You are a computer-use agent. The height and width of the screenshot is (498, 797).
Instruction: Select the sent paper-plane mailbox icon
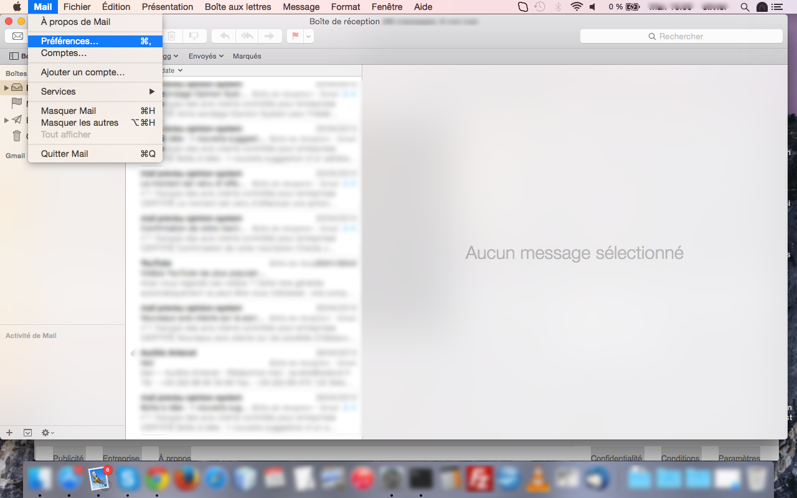(17, 120)
